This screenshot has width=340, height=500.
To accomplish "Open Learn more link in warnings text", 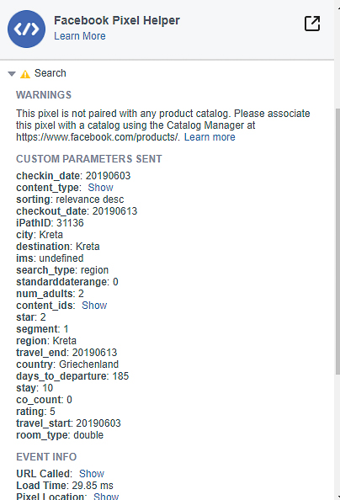I will tap(210, 137).
